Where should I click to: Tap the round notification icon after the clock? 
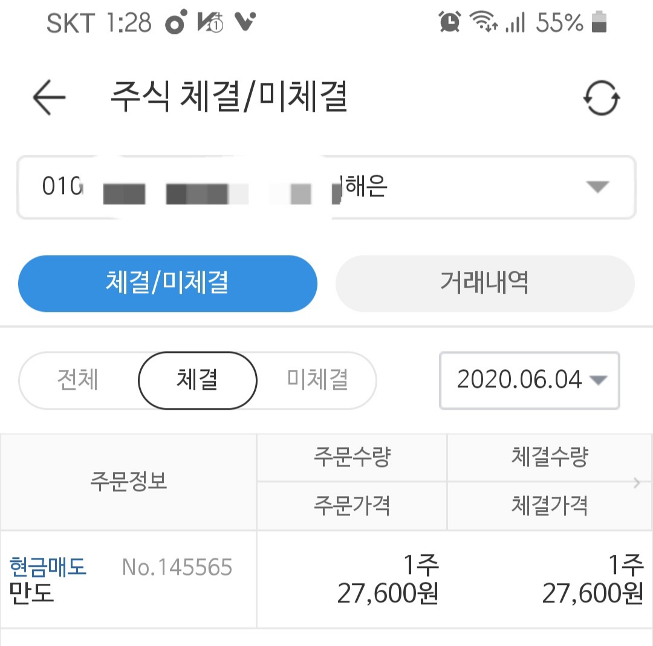pyautogui.click(x=177, y=24)
